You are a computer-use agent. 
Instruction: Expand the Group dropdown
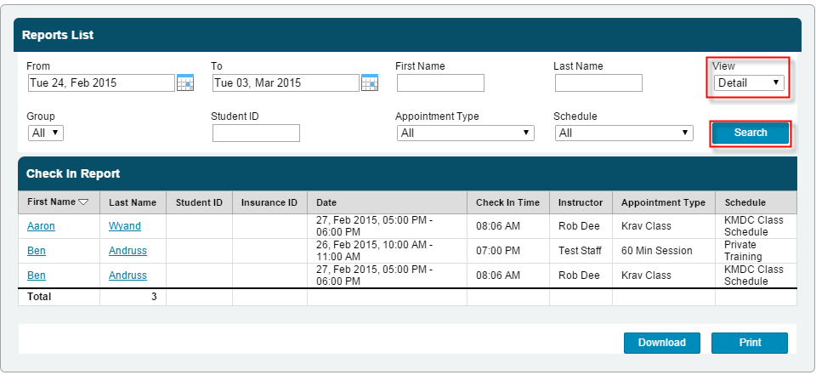click(x=45, y=133)
